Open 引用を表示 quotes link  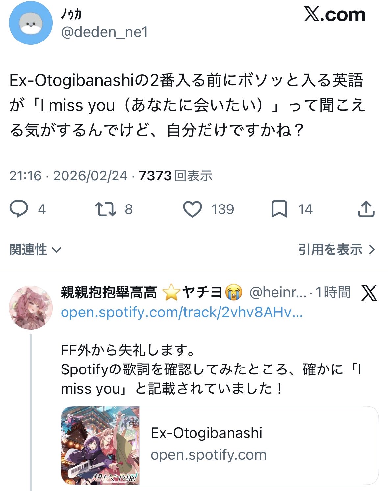337,249
